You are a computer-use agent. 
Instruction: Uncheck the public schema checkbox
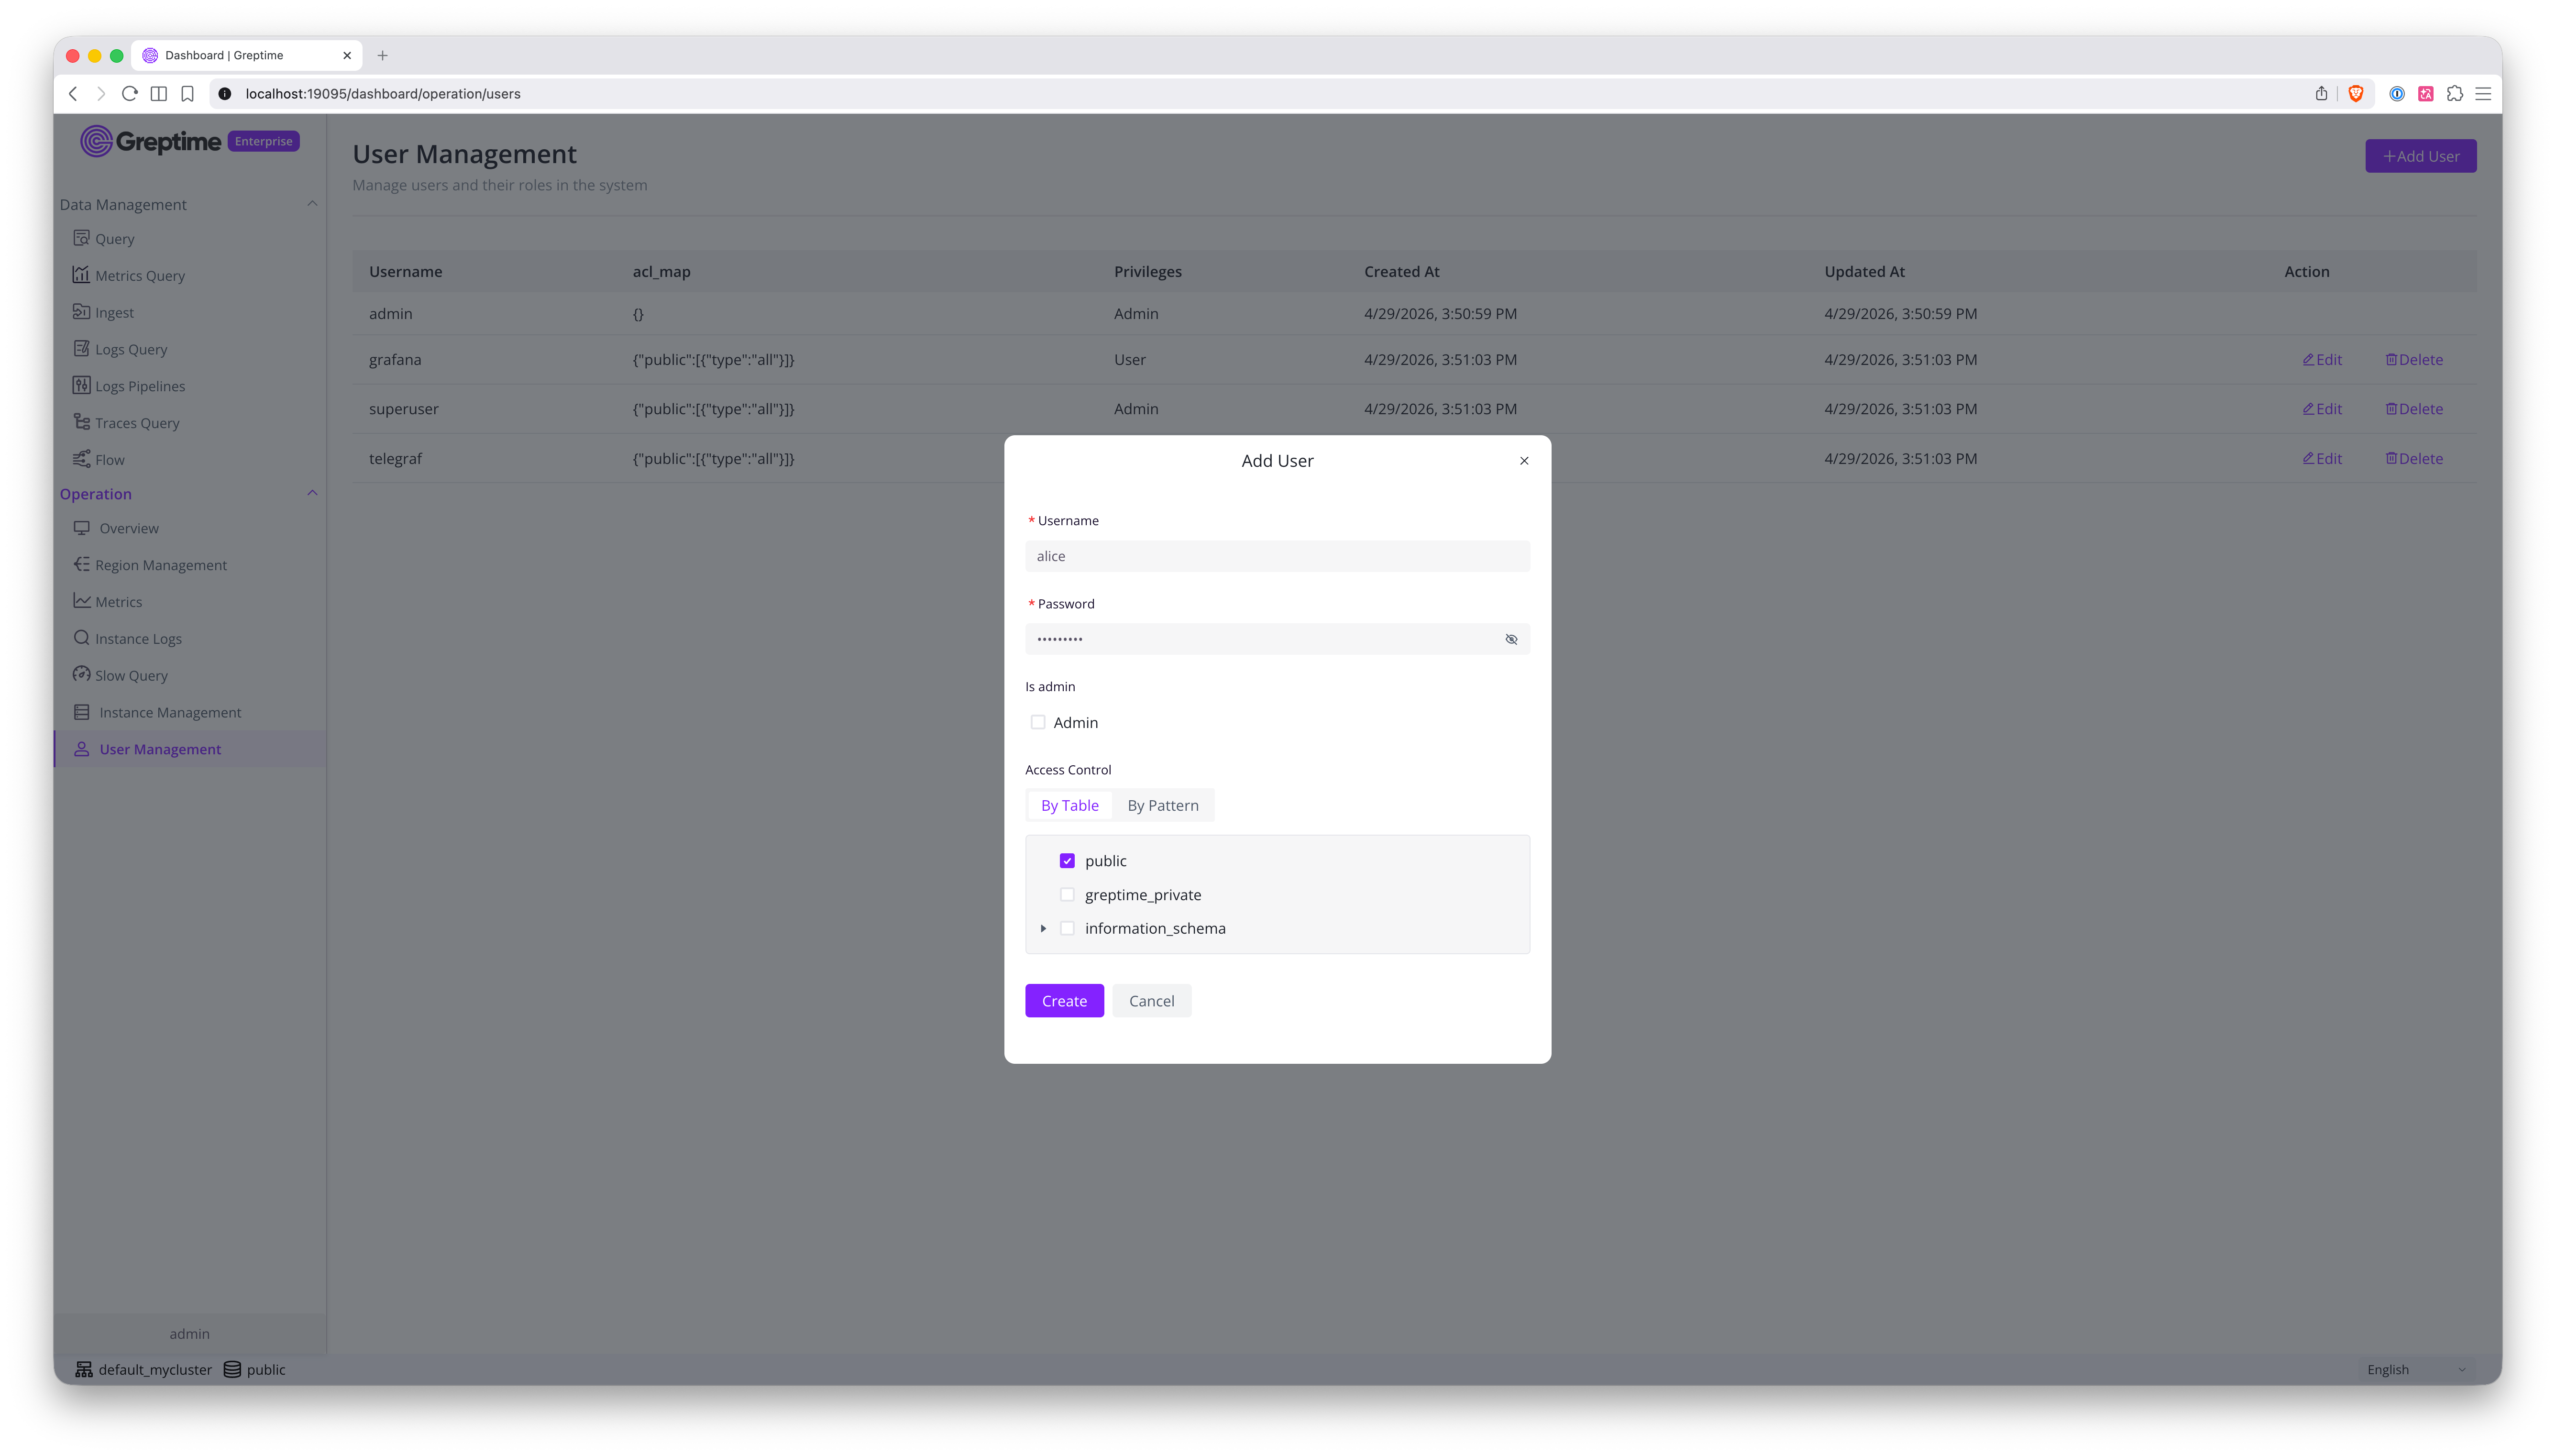[x=1067, y=861]
